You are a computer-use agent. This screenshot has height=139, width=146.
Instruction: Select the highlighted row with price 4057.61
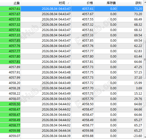coord(71,9)
